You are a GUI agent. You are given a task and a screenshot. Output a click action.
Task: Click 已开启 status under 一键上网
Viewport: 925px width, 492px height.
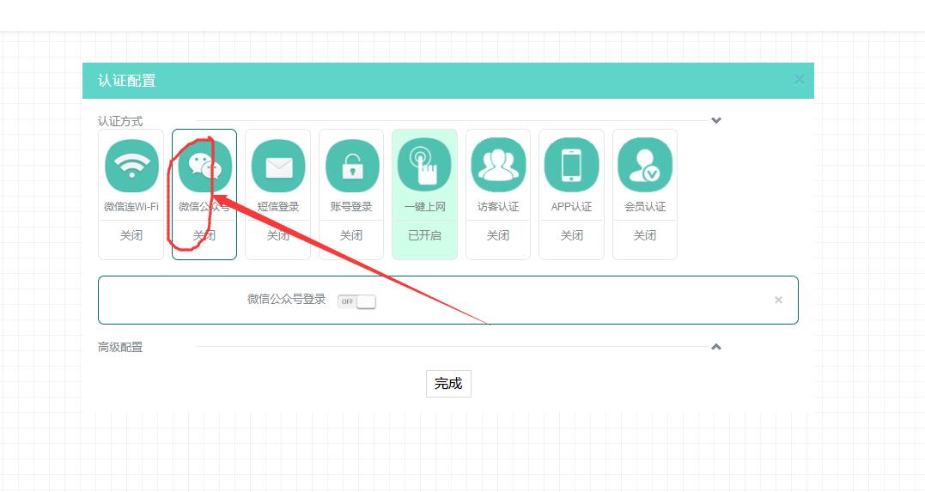[425, 235]
